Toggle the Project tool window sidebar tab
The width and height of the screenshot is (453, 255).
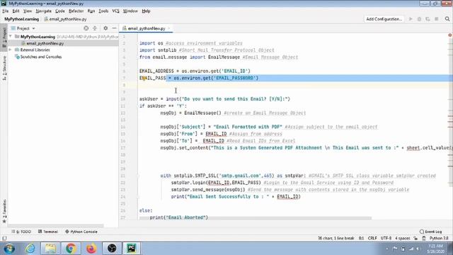click(x=4, y=38)
